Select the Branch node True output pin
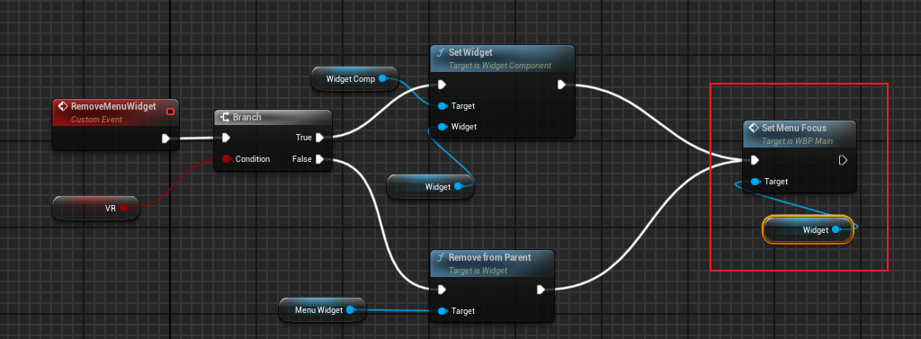Screen dimensions: 921x339 coord(319,138)
